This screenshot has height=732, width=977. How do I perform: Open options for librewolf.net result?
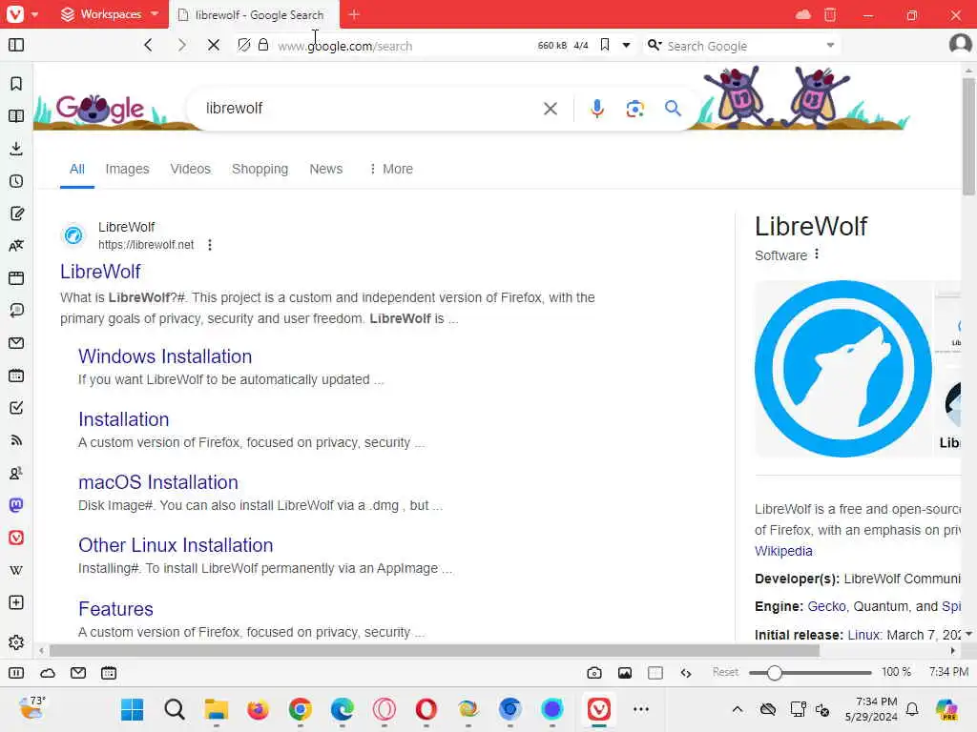tap(210, 245)
